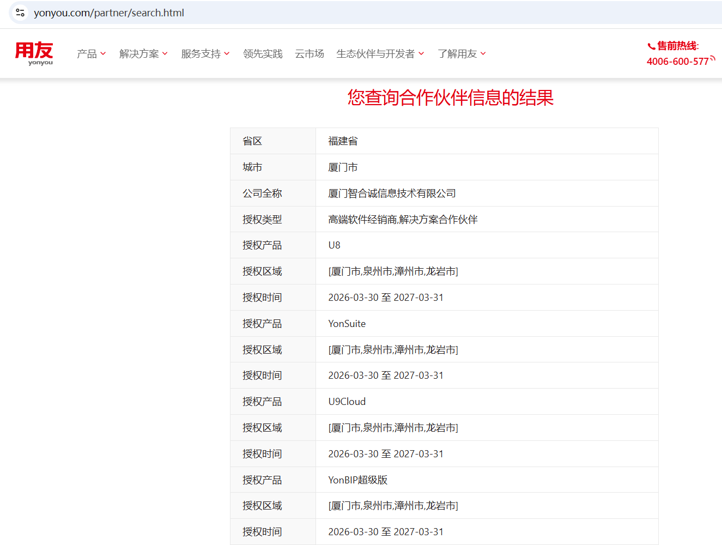This screenshot has width=722, height=545.
Task: Expand the 了解用友 menu
Action: [x=462, y=54]
